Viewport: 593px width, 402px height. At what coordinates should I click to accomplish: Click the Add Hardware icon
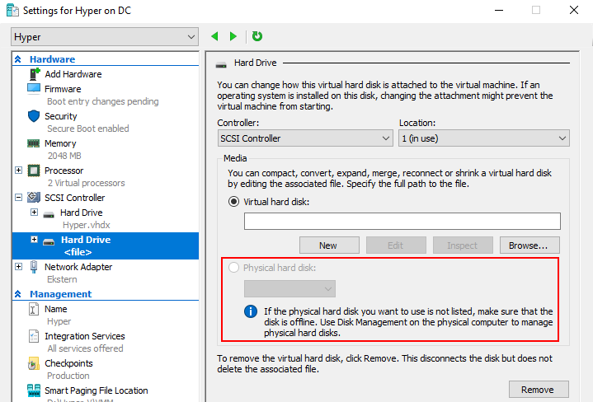click(x=34, y=74)
